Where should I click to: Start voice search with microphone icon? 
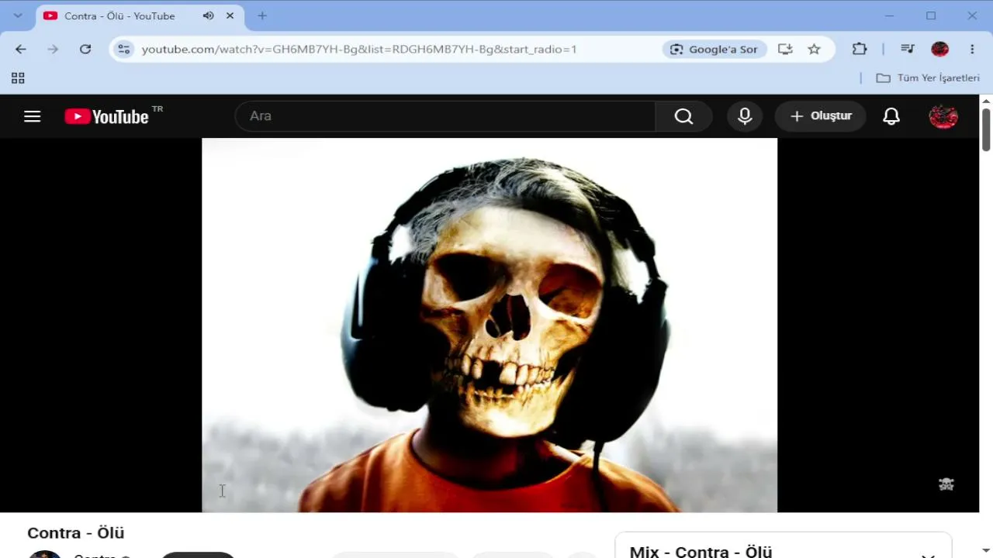point(745,116)
